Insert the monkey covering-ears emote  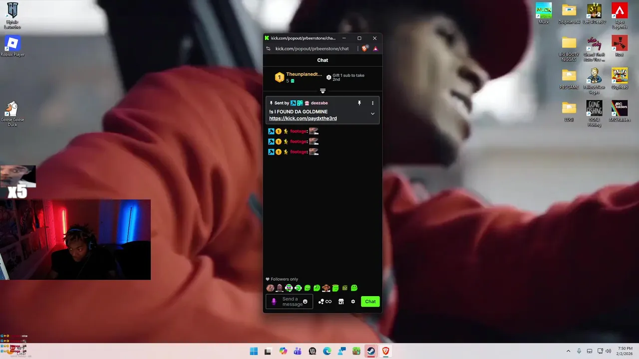(326, 288)
